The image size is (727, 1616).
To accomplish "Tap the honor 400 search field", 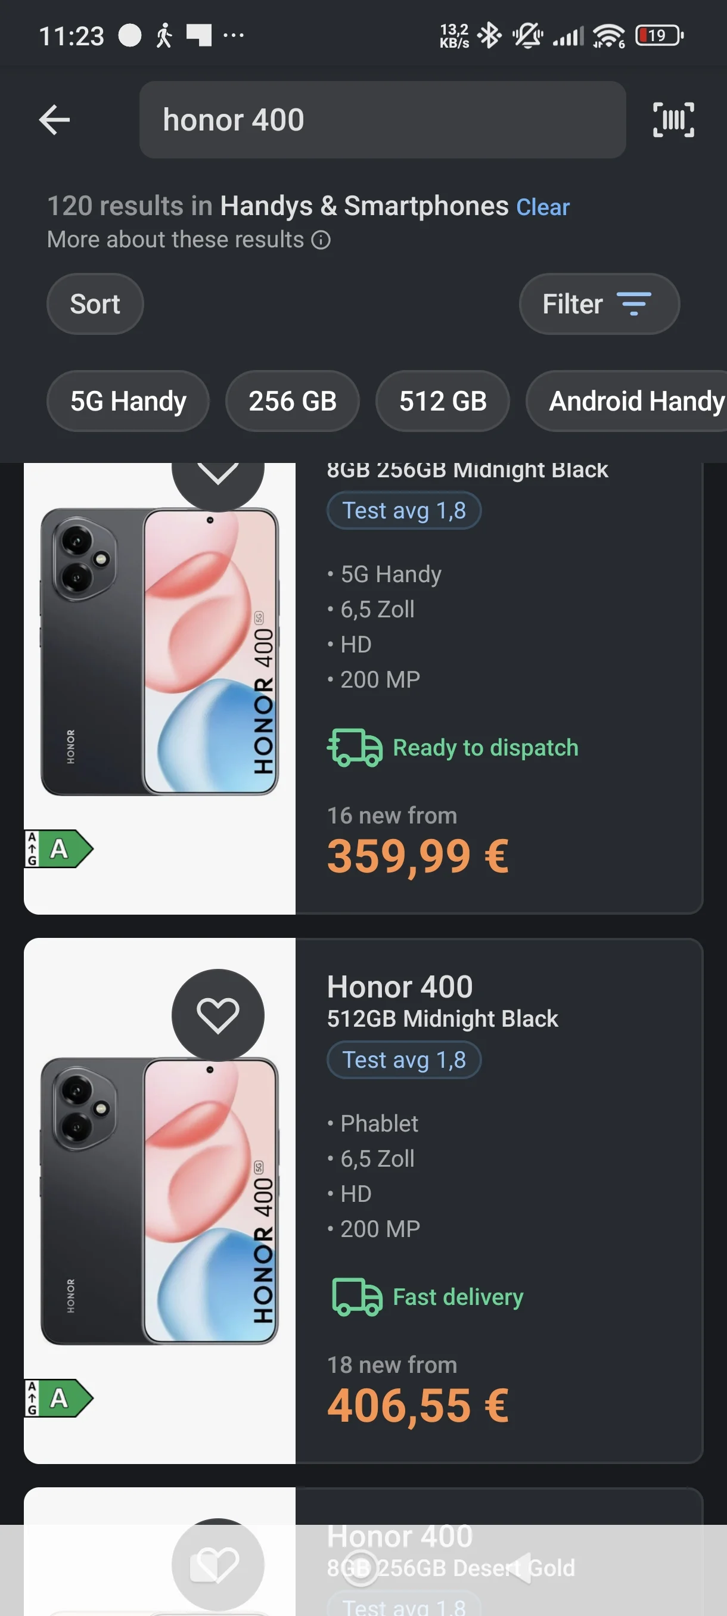I will [382, 120].
